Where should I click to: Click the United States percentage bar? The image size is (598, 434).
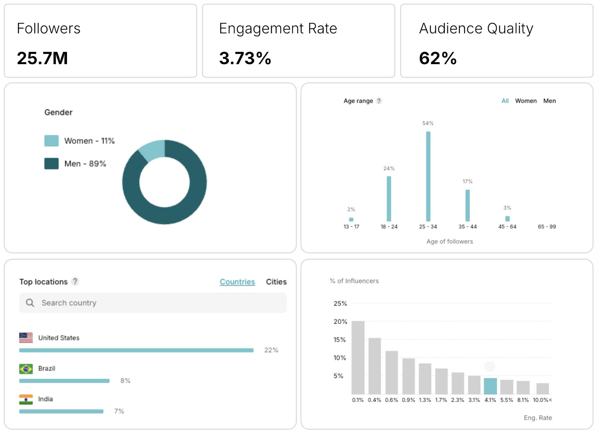[x=136, y=350]
